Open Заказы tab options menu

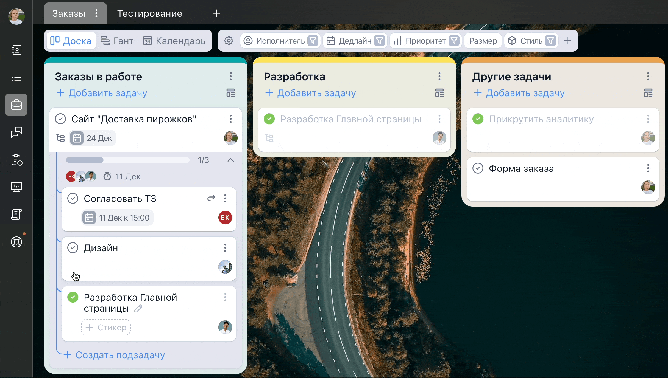(x=96, y=13)
